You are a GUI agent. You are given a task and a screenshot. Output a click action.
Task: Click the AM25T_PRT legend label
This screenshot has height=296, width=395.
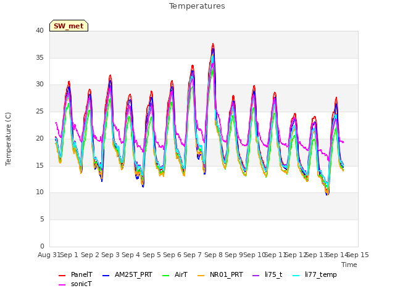coord(133,274)
